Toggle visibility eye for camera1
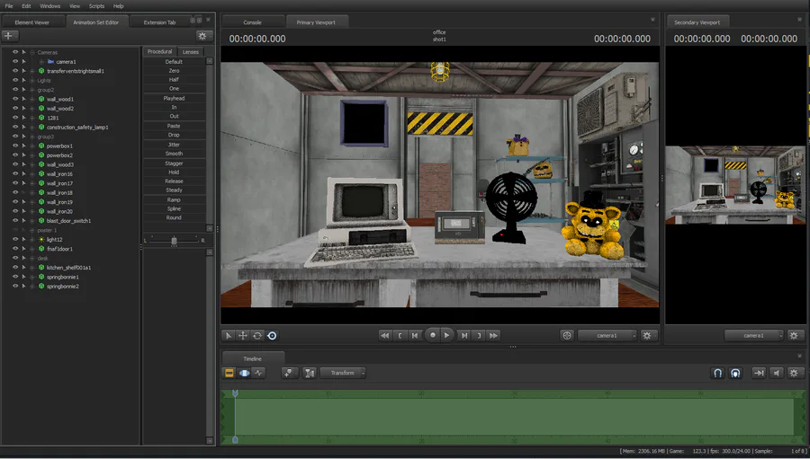810x459 pixels. pos(15,61)
